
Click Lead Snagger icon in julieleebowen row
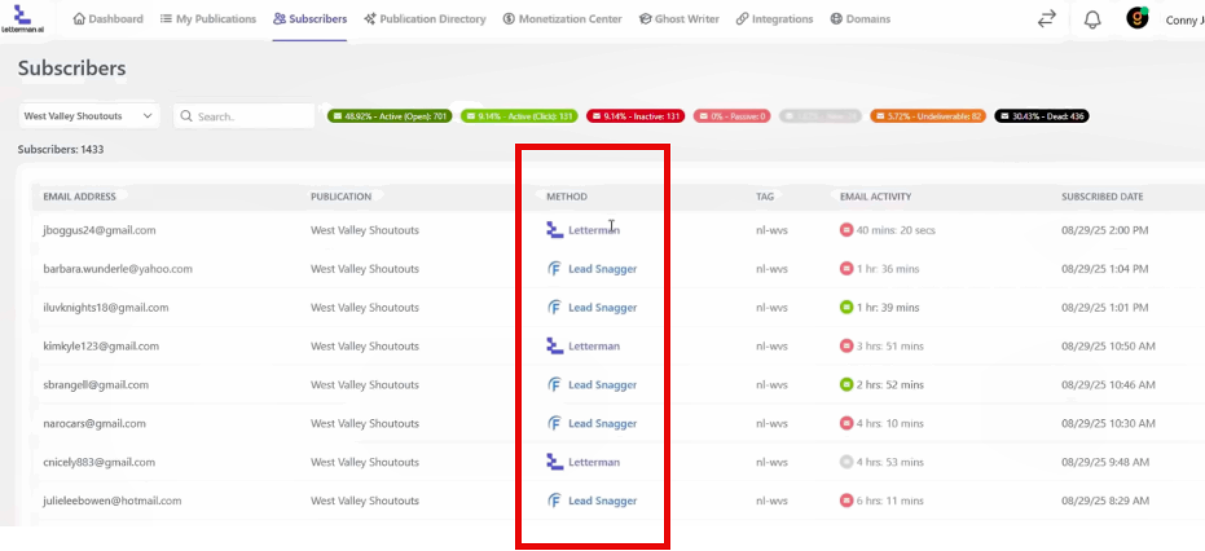[x=555, y=501]
